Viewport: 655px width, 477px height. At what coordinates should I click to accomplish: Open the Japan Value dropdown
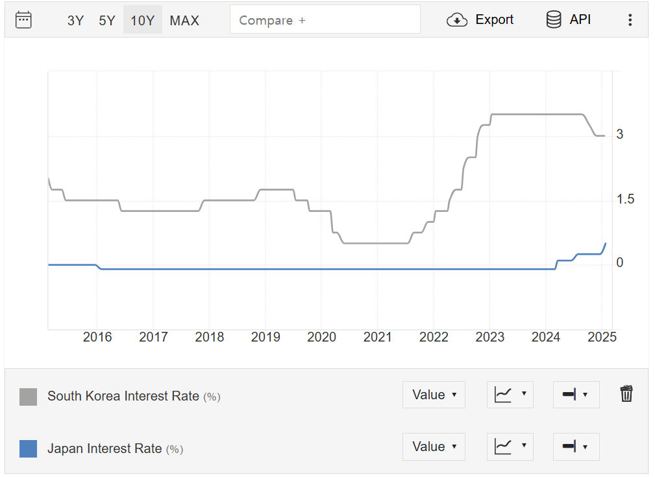[x=434, y=447]
